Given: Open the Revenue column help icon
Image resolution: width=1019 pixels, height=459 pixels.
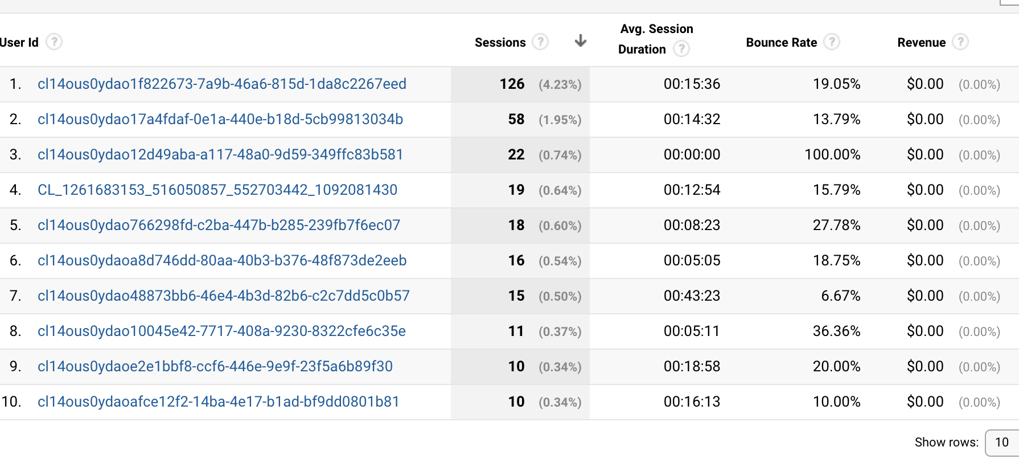Looking at the screenshot, I should click(x=961, y=42).
